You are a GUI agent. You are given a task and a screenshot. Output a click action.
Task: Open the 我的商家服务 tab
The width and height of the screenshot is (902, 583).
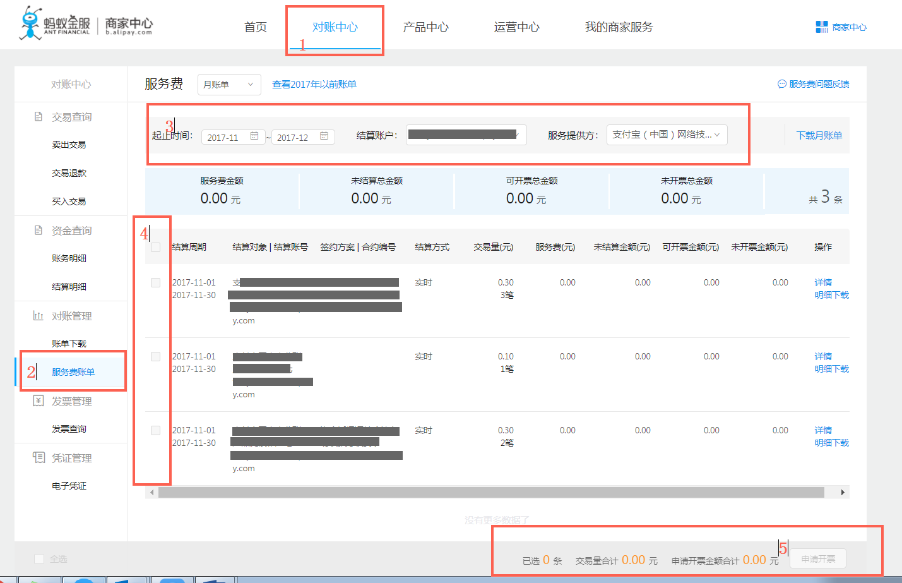619,27
